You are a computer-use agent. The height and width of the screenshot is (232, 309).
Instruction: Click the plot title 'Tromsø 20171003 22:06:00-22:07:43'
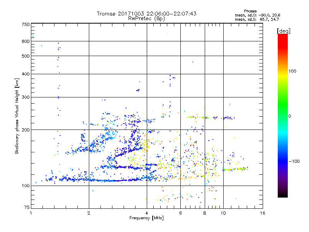click(x=146, y=14)
